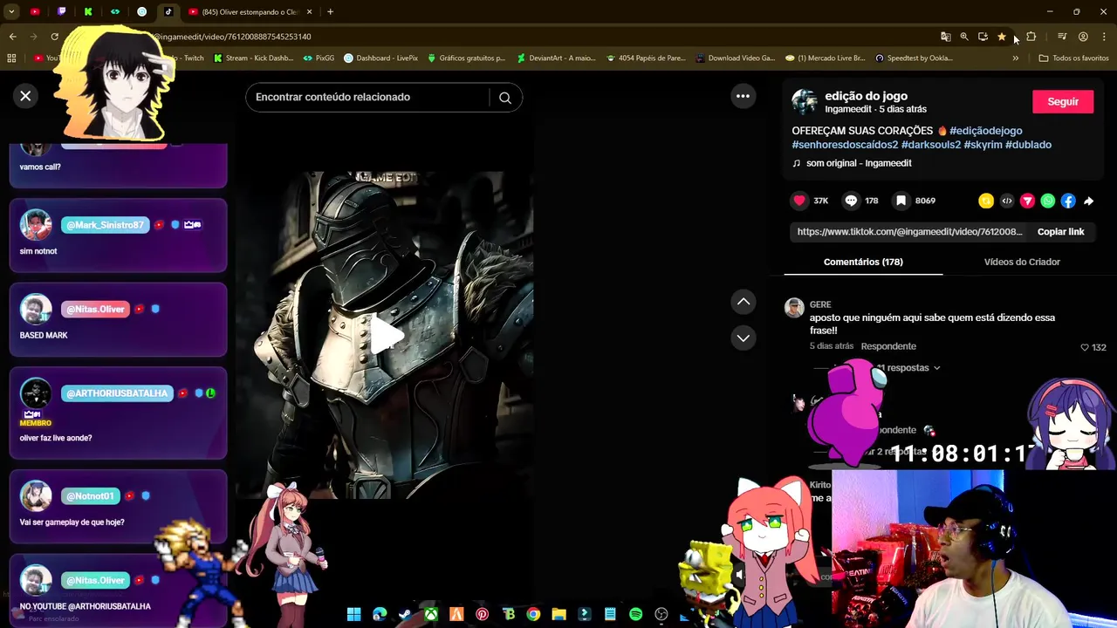Viewport: 1117px width, 628px height.
Task: Share the video on Facebook
Action: coord(1068,201)
